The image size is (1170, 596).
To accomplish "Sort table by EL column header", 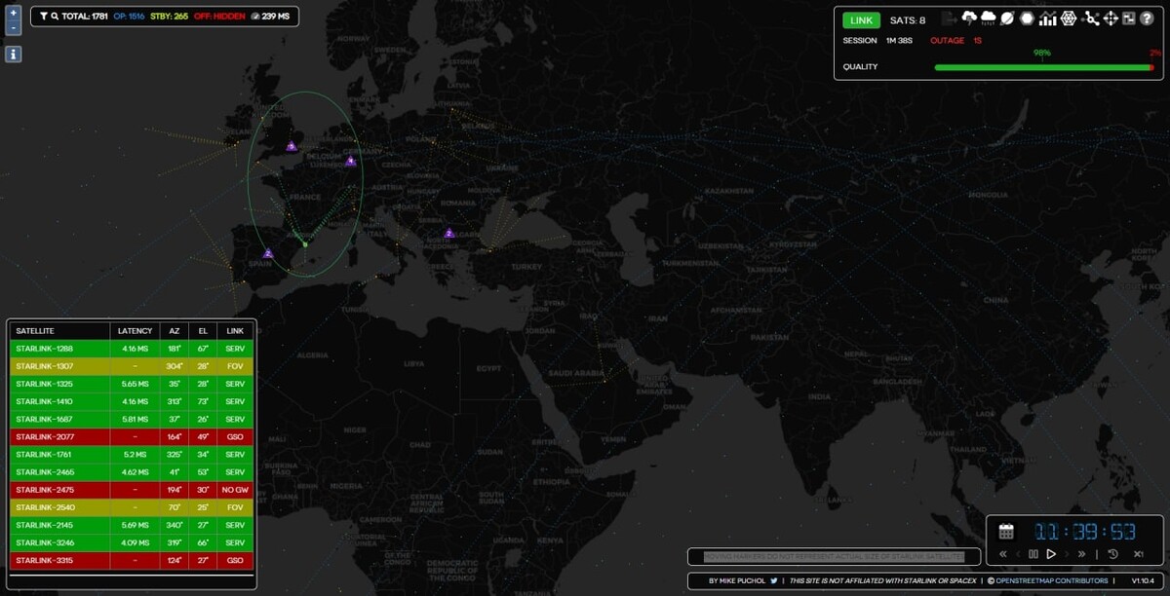I will point(203,331).
